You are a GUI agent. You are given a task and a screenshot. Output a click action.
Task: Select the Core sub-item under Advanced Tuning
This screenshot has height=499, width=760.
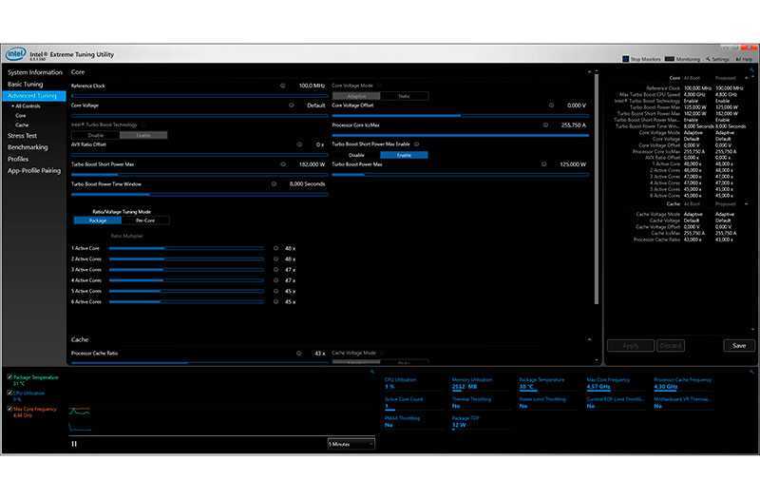pyautogui.click(x=20, y=116)
